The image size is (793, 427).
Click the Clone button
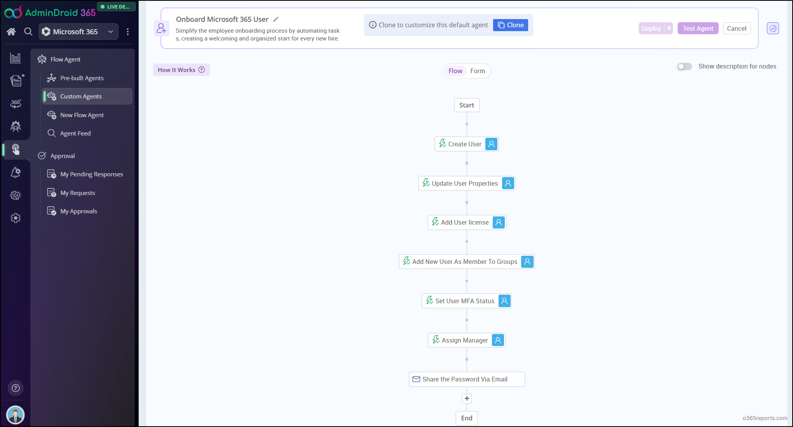tap(510, 25)
